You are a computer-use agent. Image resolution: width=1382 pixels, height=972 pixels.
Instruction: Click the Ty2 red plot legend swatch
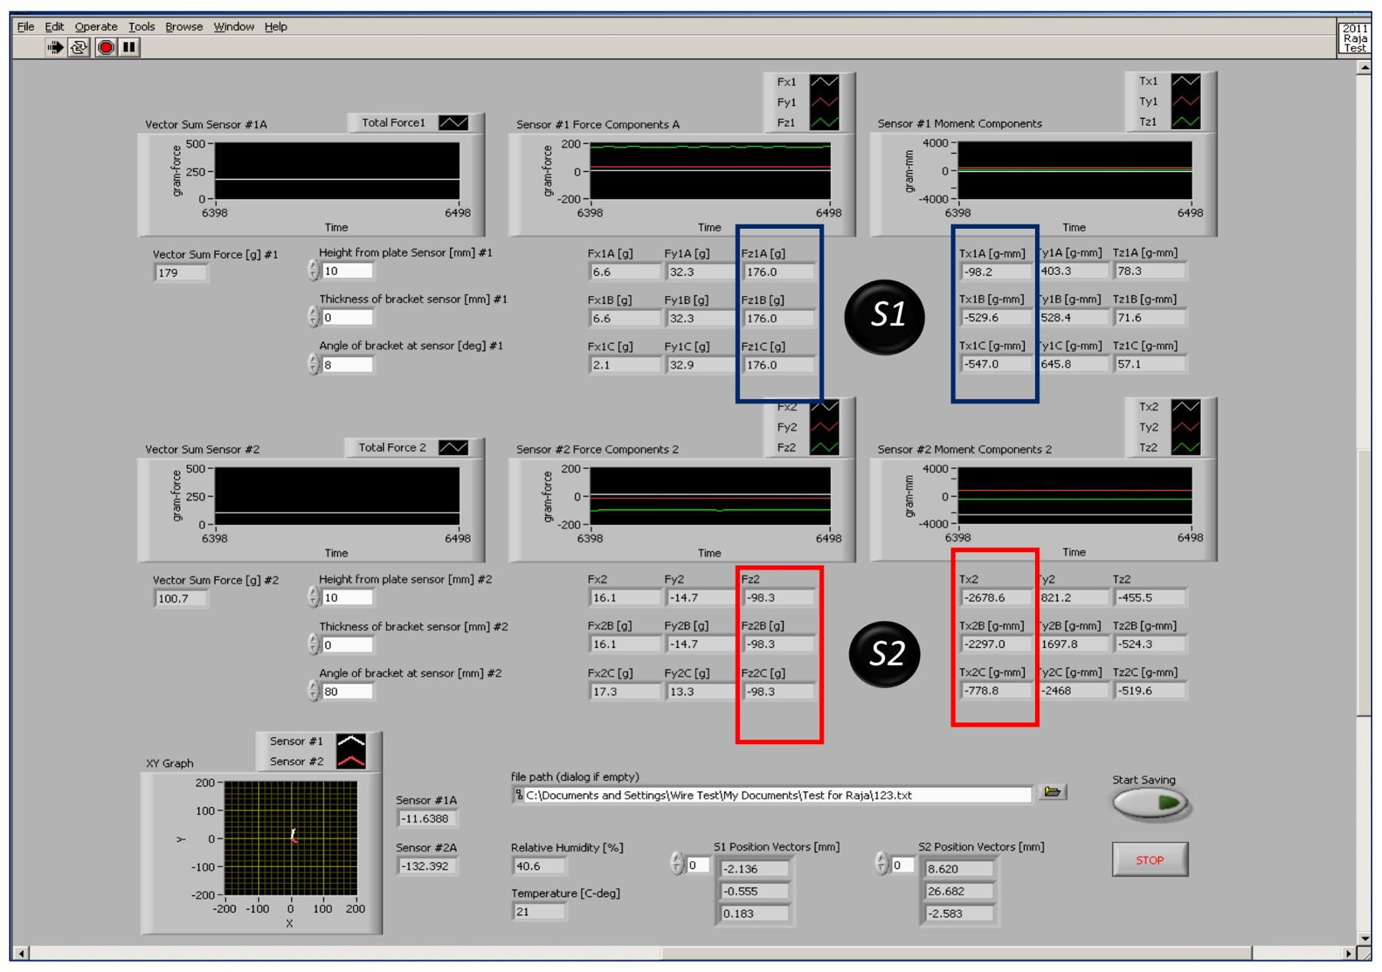tap(1185, 427)
